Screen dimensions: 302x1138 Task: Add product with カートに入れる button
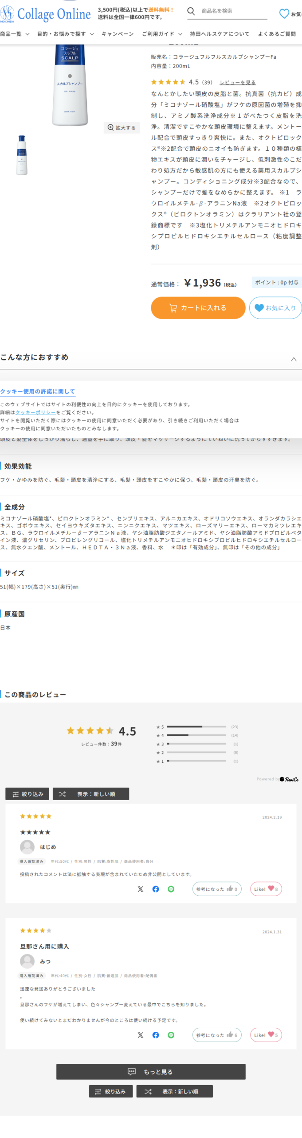click(198, 308)
